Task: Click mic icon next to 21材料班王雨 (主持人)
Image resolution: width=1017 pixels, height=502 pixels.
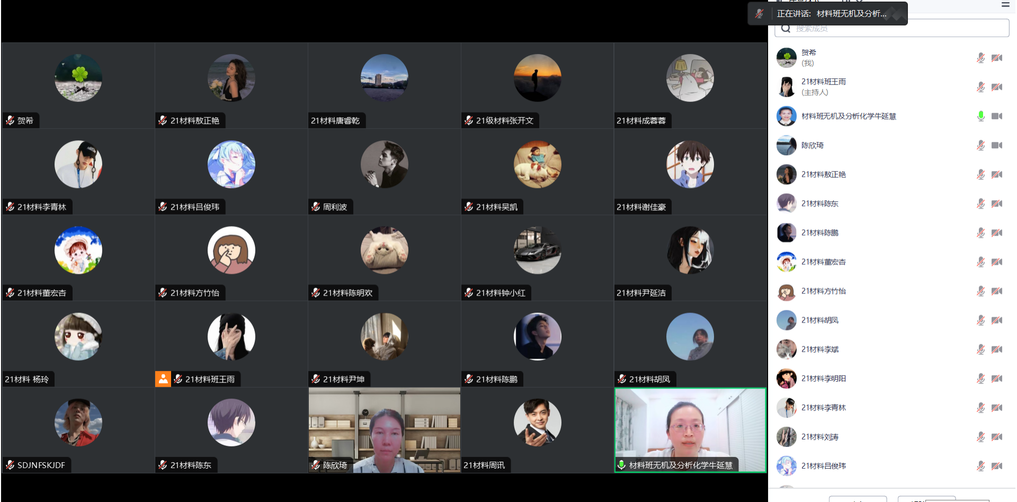Action: pos(980,87)
